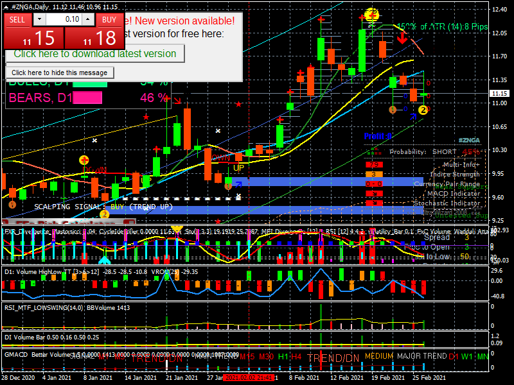Screen dimensions: 514x385
Task: Click the yellow circle marker near 8 Jan
Action: tap(84, 160)
